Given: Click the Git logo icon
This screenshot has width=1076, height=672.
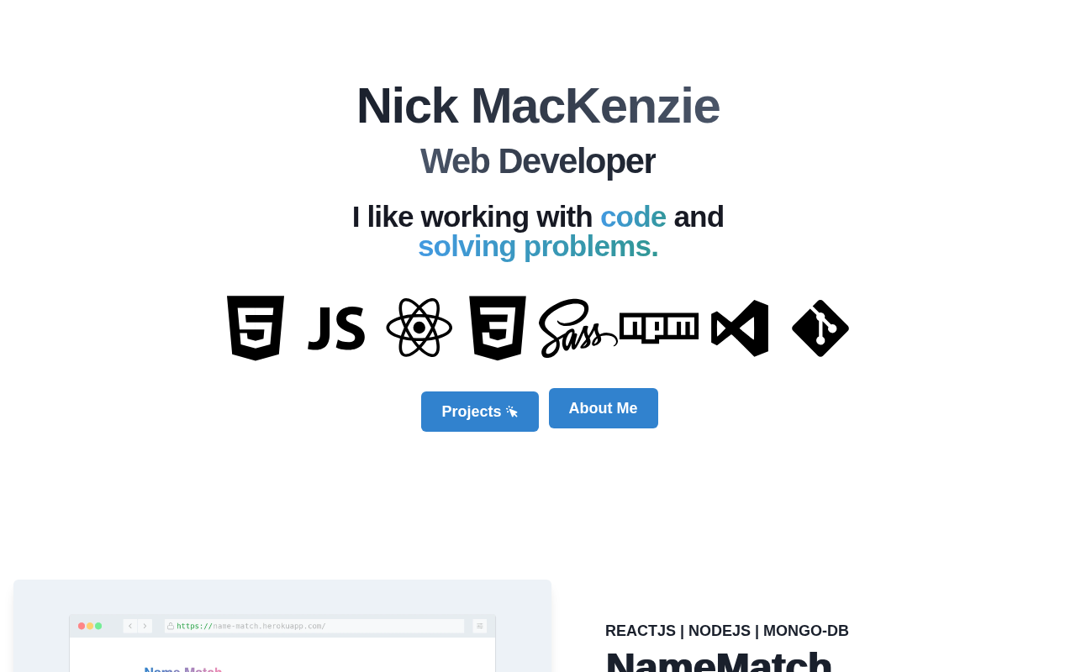Looking at the screenshot, I should pyautogui.click(x=820, y=328).
